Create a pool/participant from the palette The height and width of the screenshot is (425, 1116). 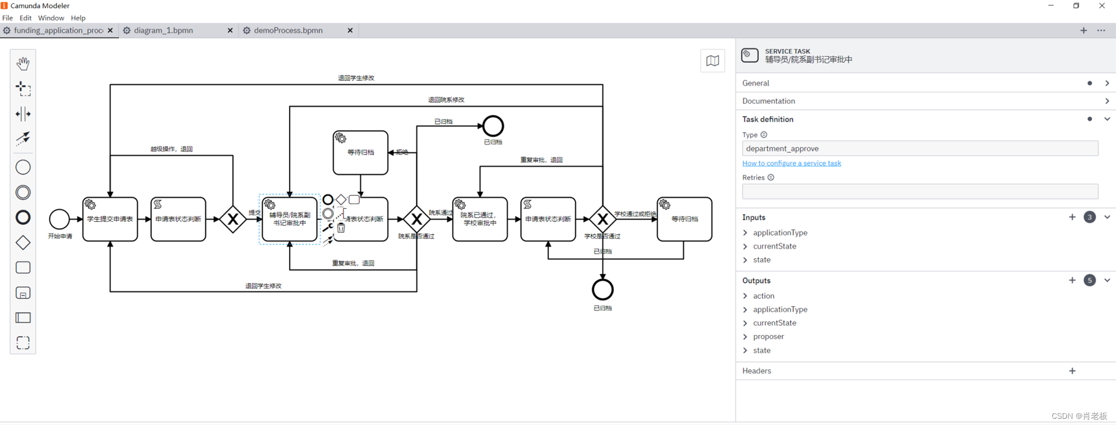pos(23,318)
